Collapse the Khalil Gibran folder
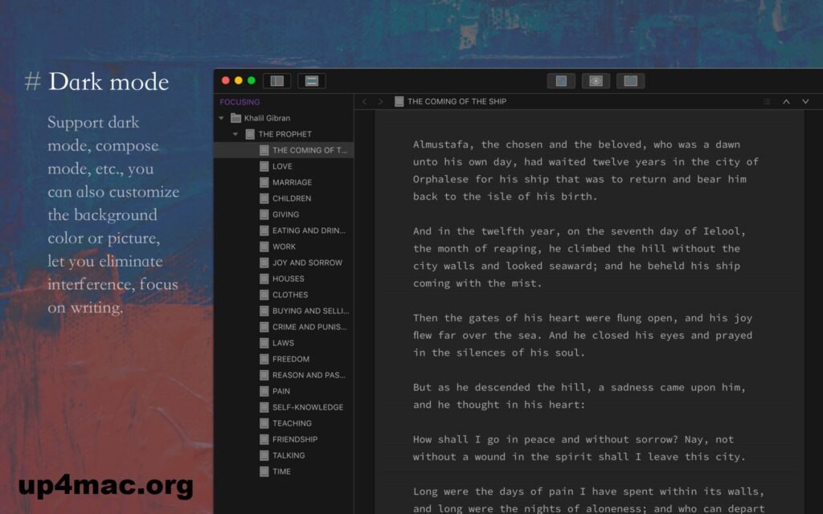The height and width of the screenshot is (514, 823). point(222,118)
